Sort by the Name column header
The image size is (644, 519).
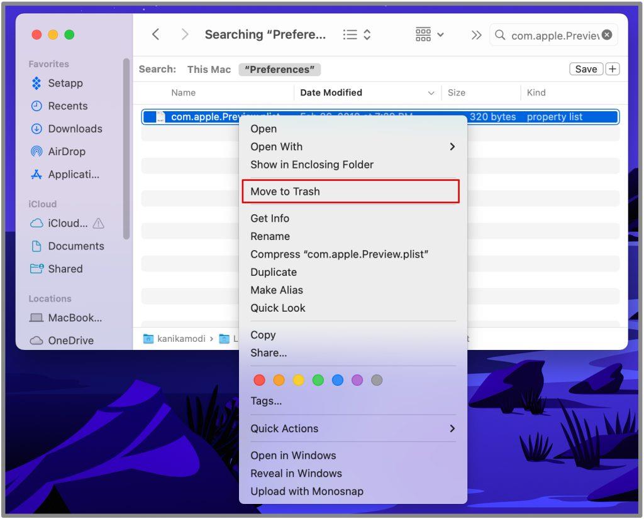[x=184, y=93]
